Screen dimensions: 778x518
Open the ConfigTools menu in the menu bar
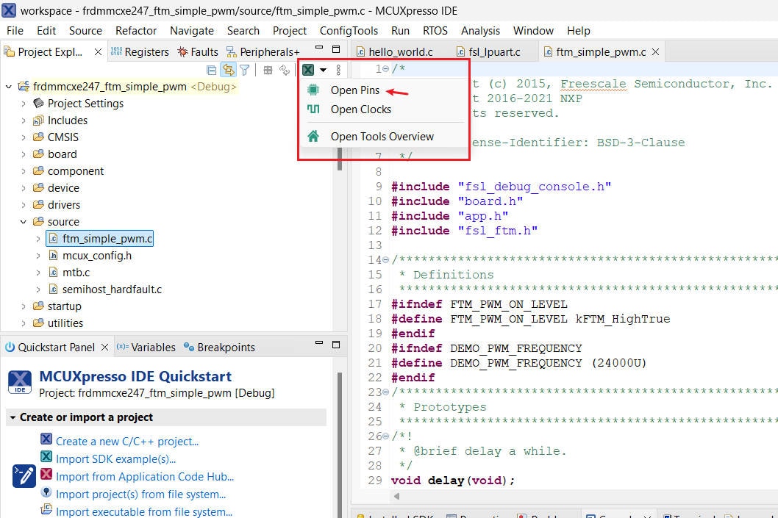pyautogui.click(x=349, y=30)
